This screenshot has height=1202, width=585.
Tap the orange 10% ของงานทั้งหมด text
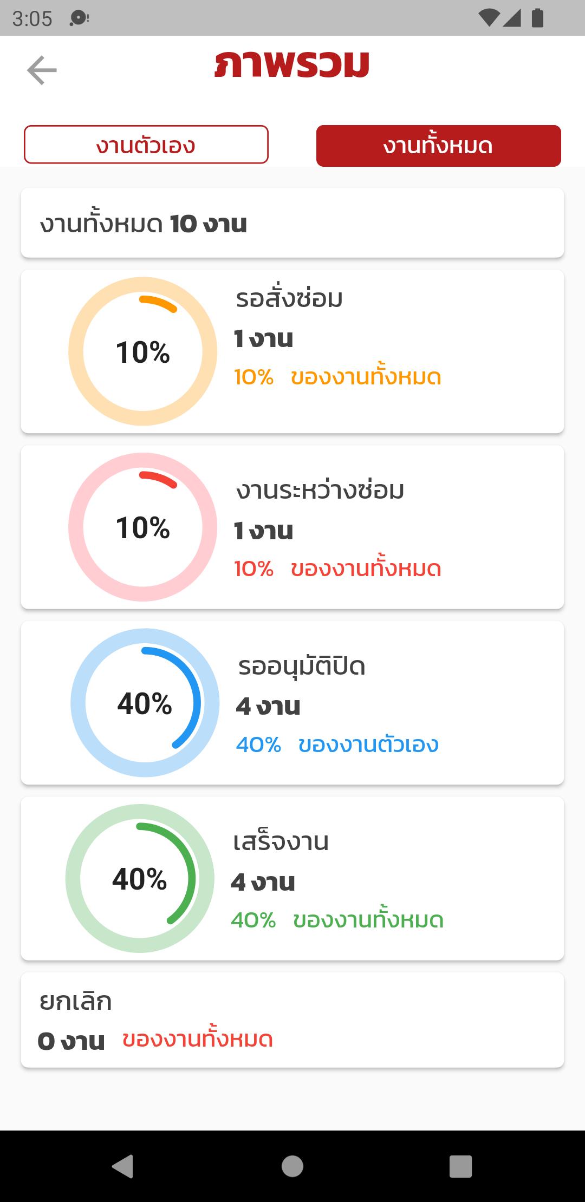coord(337,377)
